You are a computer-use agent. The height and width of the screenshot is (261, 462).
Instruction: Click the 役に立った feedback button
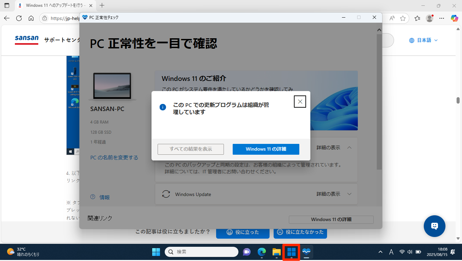243,232
